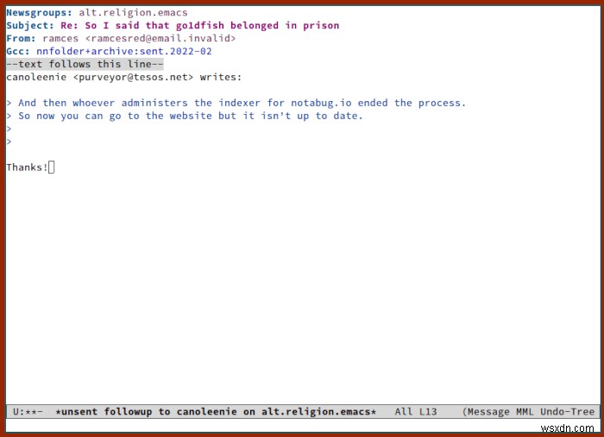Click the Undo-Tree minor mode indicator
604x437 pixels.
567,412
